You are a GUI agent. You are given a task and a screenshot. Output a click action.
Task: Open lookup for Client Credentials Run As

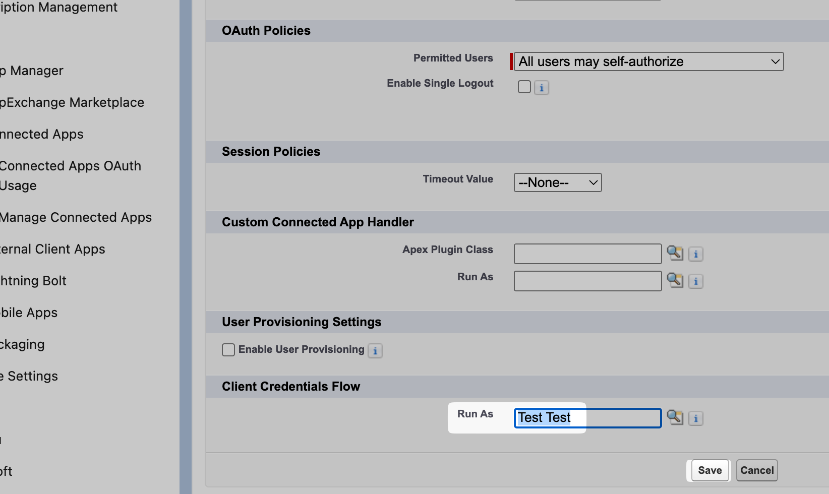point(675,417)
